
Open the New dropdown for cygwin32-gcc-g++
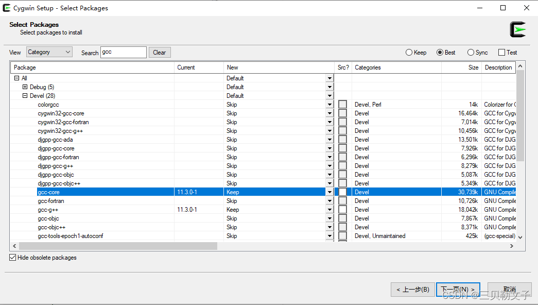[x=329, y=131]
